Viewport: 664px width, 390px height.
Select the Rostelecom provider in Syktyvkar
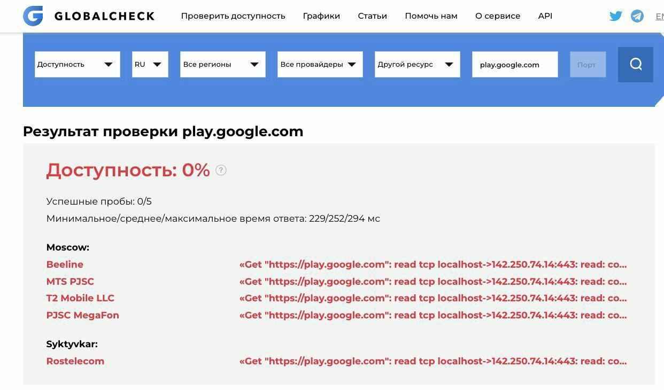coord(75,361)
